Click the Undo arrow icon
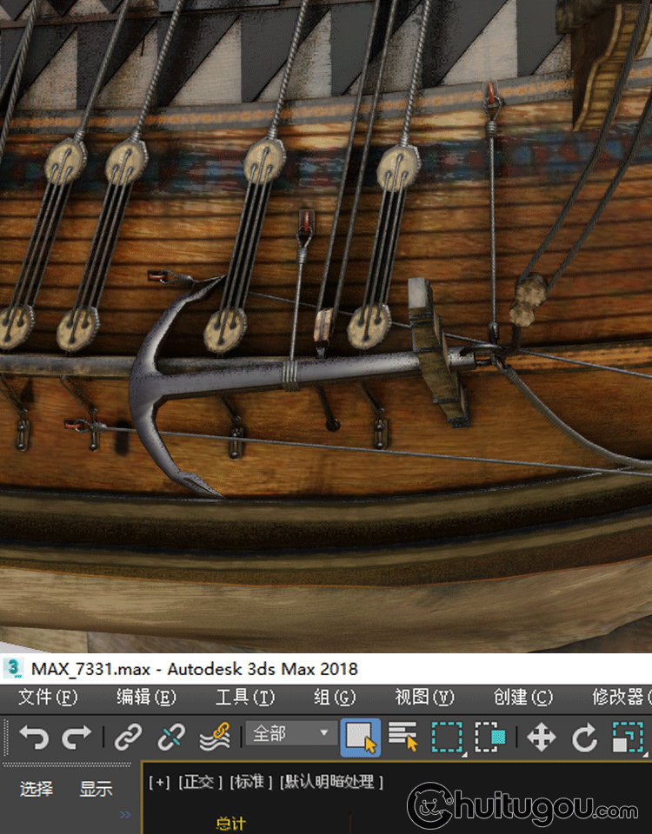 (x=33, y=738)
